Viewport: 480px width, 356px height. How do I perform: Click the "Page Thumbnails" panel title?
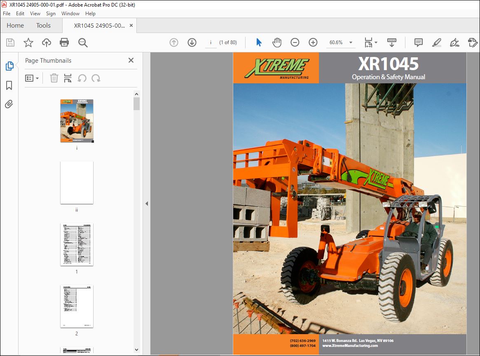coord(48,61)
